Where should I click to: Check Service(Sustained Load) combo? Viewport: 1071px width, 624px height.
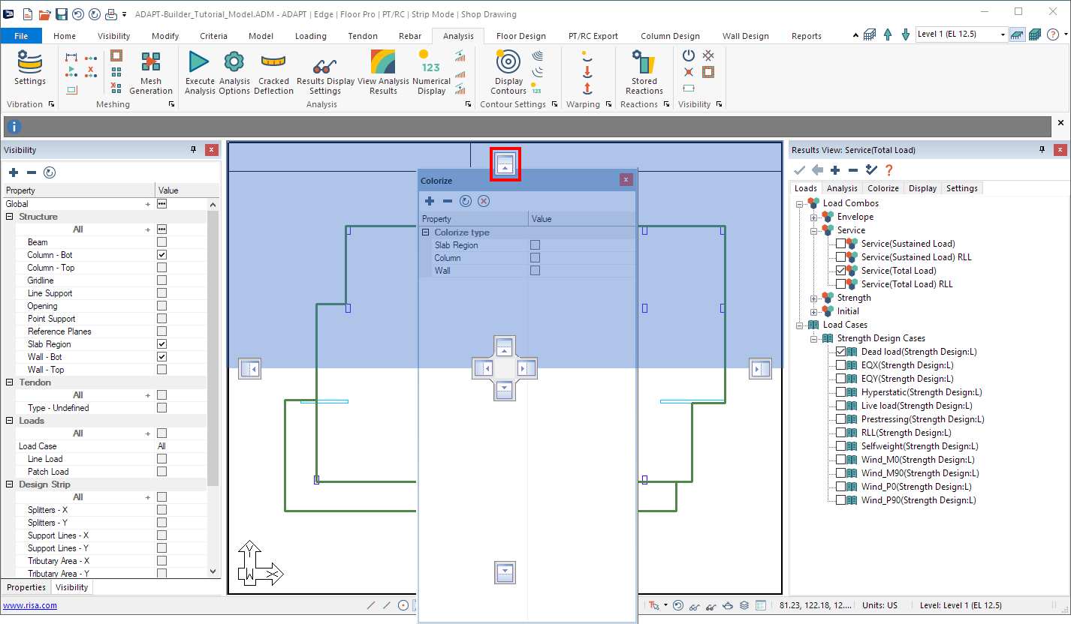(840, 244)
